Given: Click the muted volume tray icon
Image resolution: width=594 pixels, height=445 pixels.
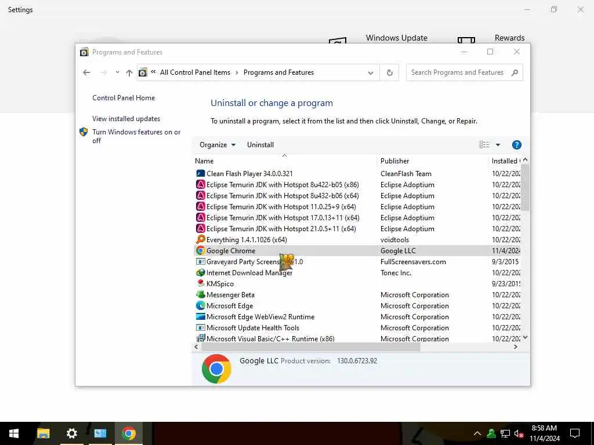Looking at the screenshot, I should pos(519,433).
